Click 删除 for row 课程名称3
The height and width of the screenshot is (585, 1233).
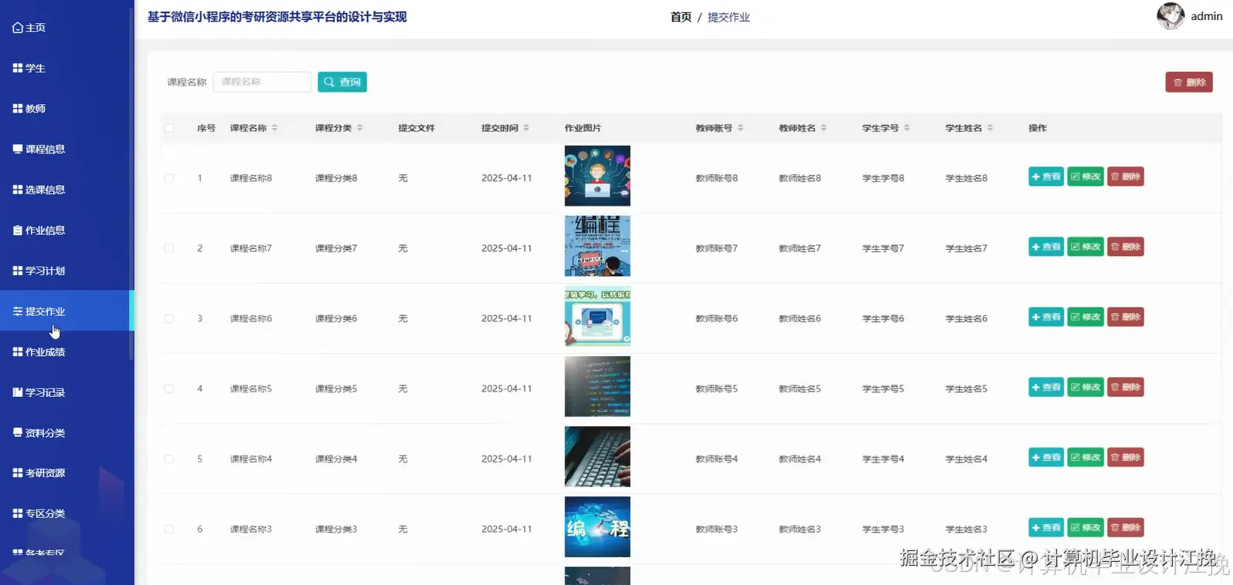(x=1126, y=527)
